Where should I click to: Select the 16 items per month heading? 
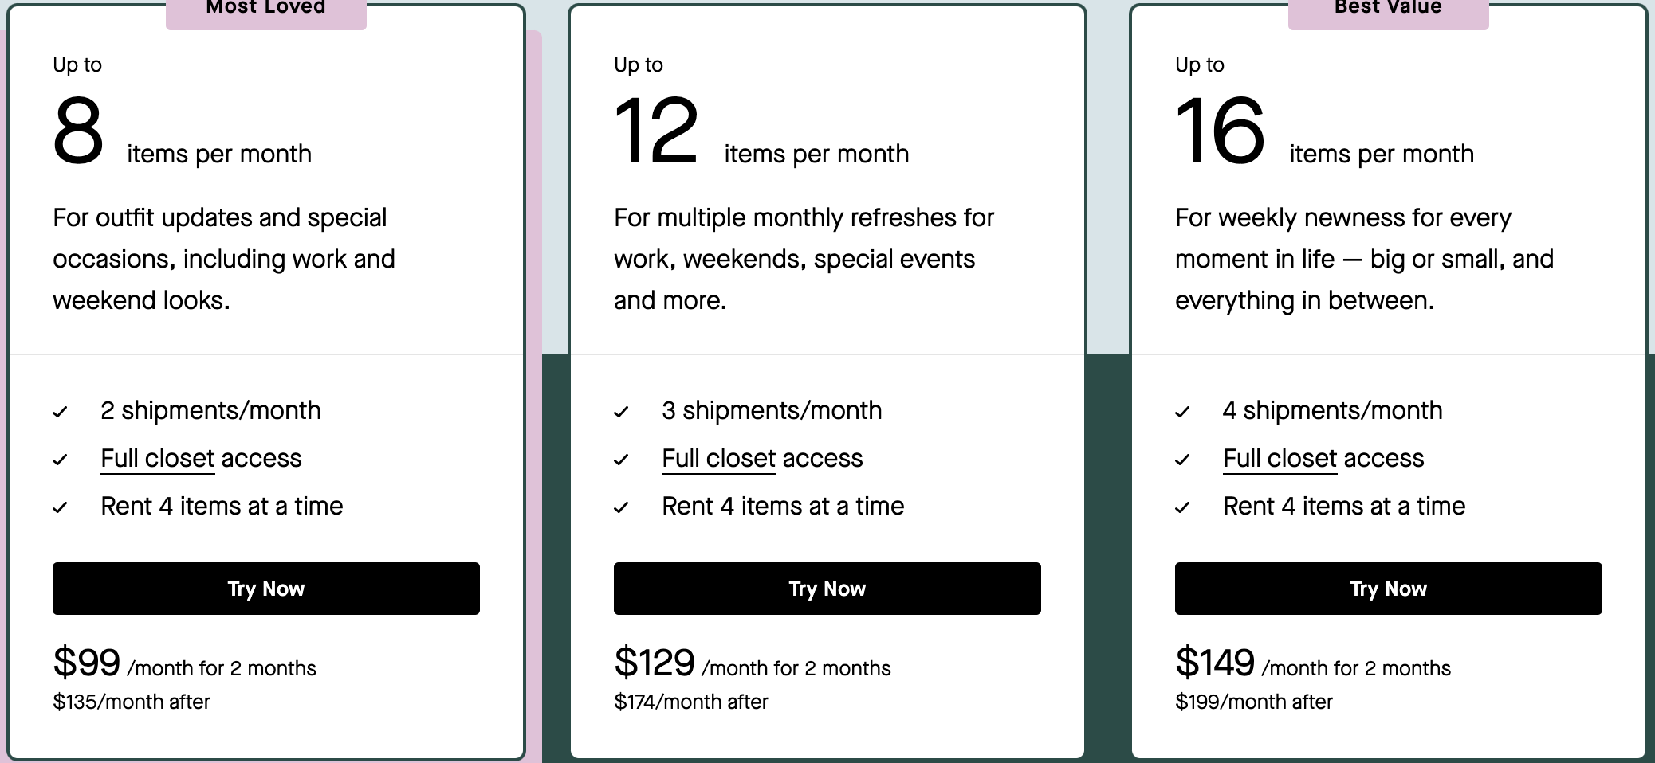(x=1324, y=131)
